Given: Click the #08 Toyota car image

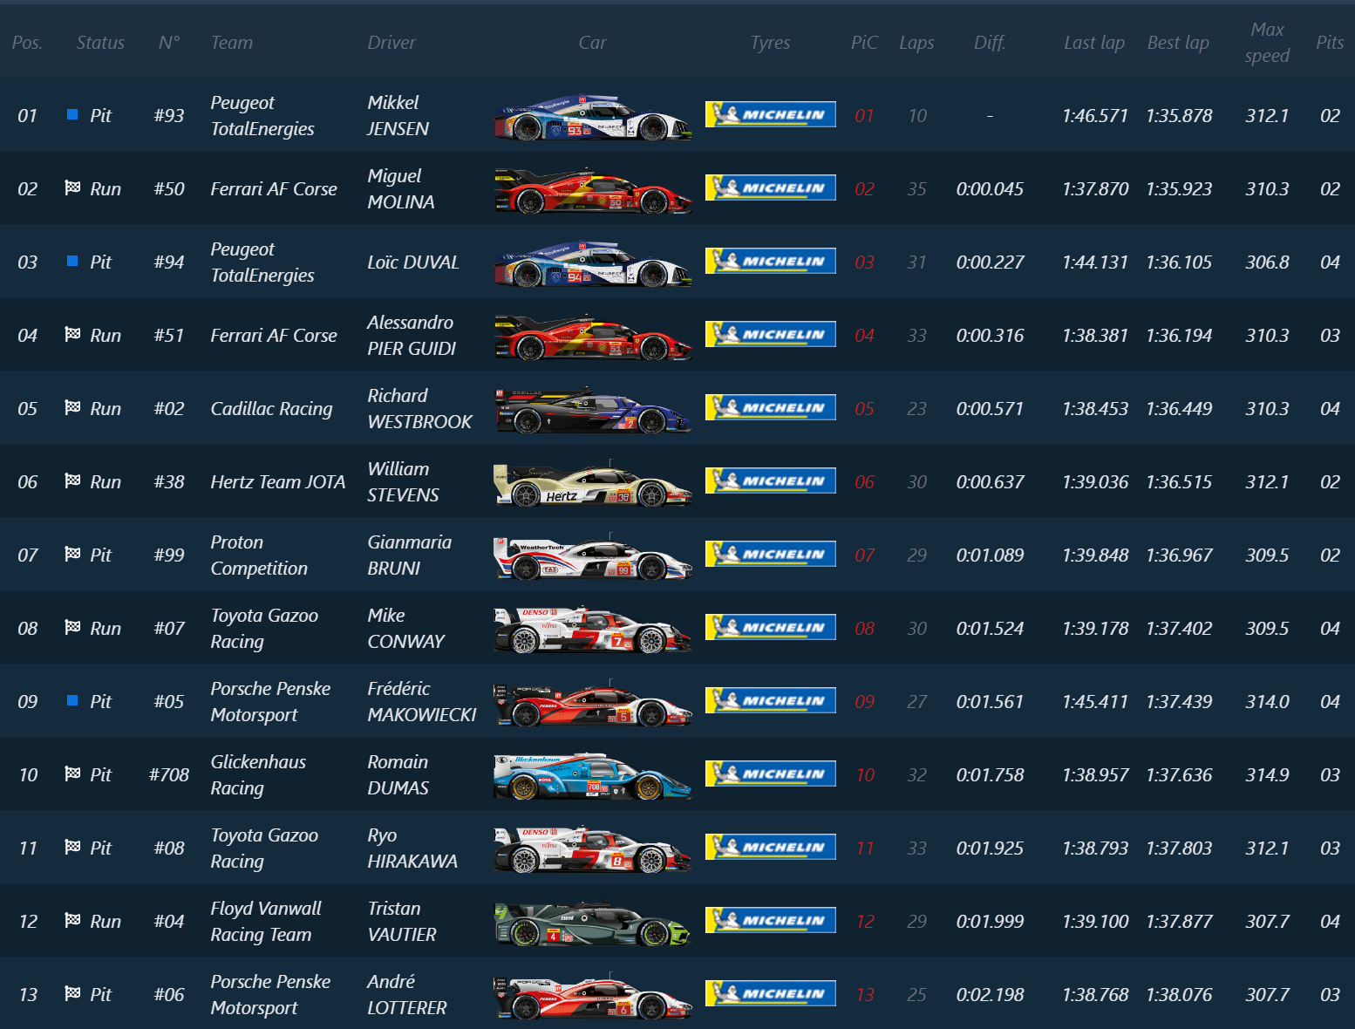Looking at the screenshot, I should click(x=593, y=850).
